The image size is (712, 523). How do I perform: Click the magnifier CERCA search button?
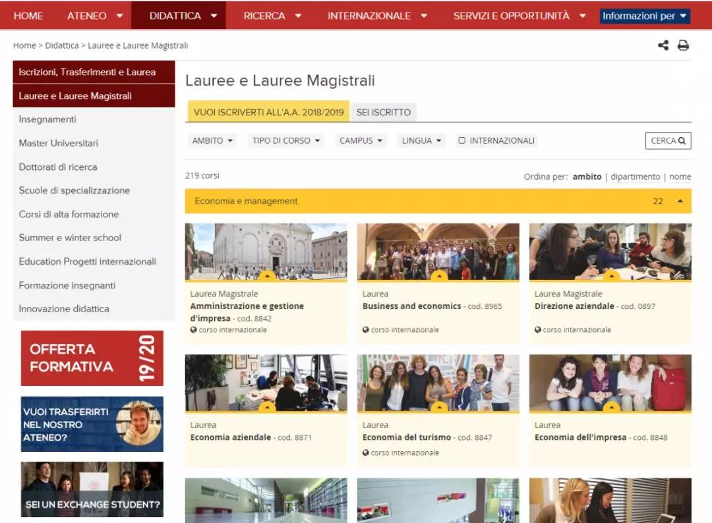(x=668, y=141)
